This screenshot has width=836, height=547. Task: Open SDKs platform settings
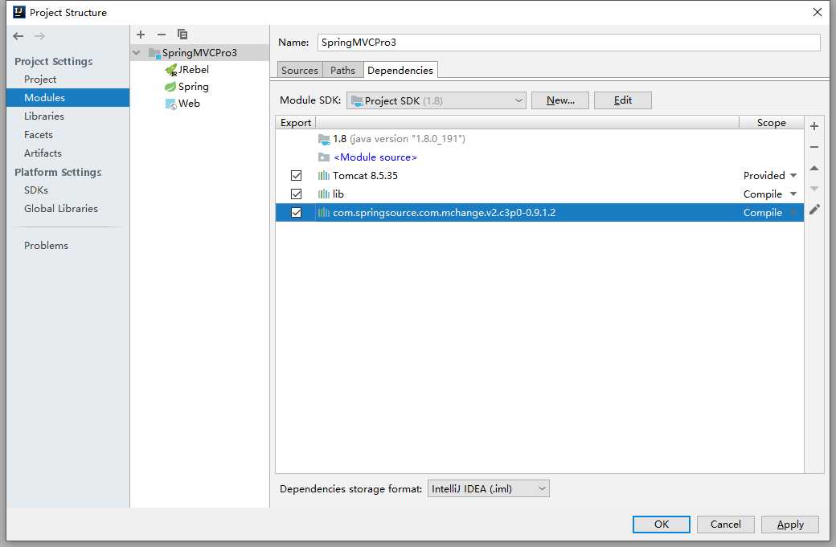[35, 190]
